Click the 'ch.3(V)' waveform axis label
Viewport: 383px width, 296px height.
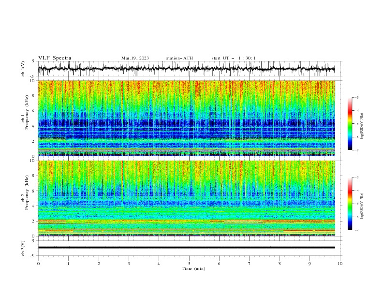(23, 248)
